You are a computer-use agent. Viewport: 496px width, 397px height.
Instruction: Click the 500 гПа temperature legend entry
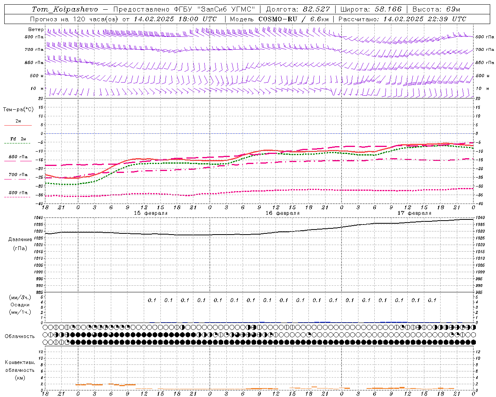18,193
